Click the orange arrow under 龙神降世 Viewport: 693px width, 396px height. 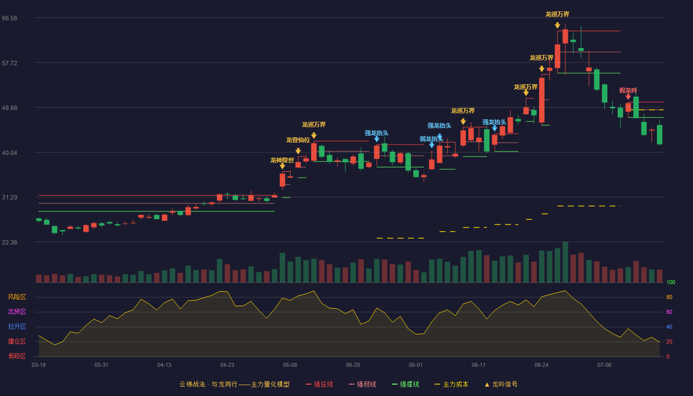pos(282,166)
